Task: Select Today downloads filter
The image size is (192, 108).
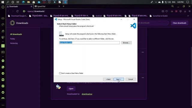Action: (x=13, y=39)
